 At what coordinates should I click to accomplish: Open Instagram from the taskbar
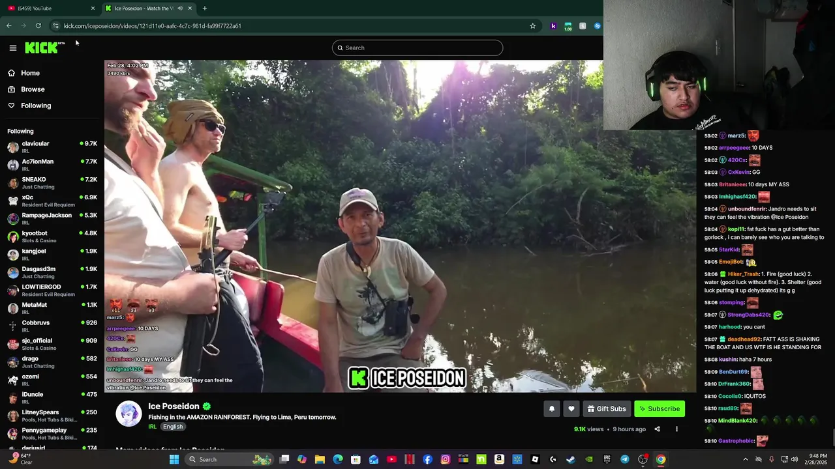(446, 459)
